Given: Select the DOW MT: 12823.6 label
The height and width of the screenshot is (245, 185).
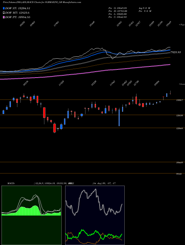Looking at the screenshot, I should (17, 13).
